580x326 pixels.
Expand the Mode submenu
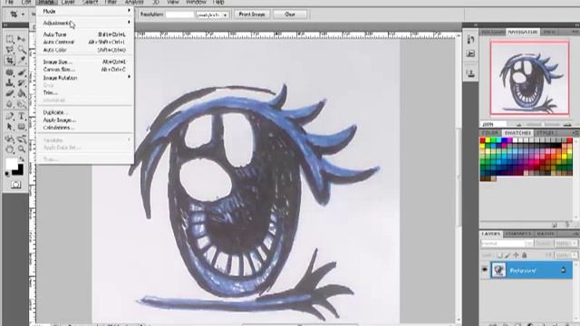click(85, 11)
